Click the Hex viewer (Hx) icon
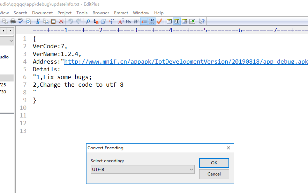308x193 pixels. [x=128, y=21]
